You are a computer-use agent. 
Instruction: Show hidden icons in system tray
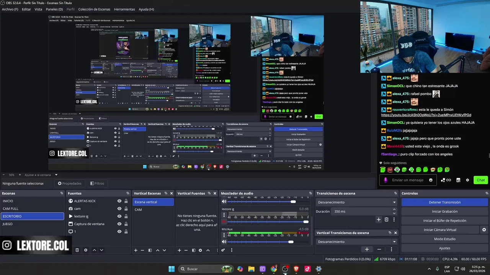click(x=429, y=269)
